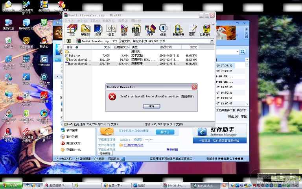This screenshot has width=302, height=189.
Task: Click the WinRAR Scan Virus (扫描病毒) icon
Action: (179, 30)
